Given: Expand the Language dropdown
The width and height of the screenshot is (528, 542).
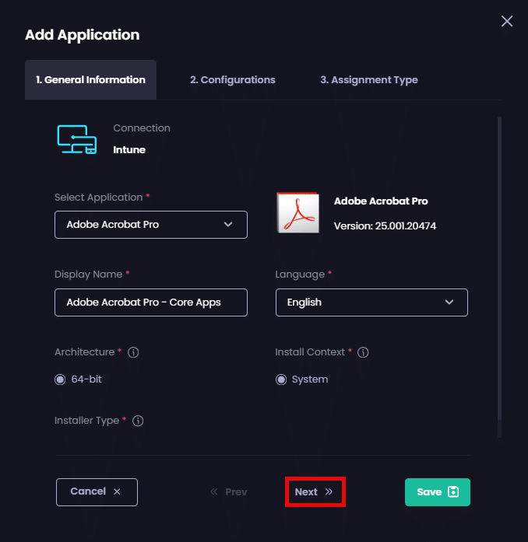Looking at the screenshot, I should pyautogui.click(x=371, y=302).
